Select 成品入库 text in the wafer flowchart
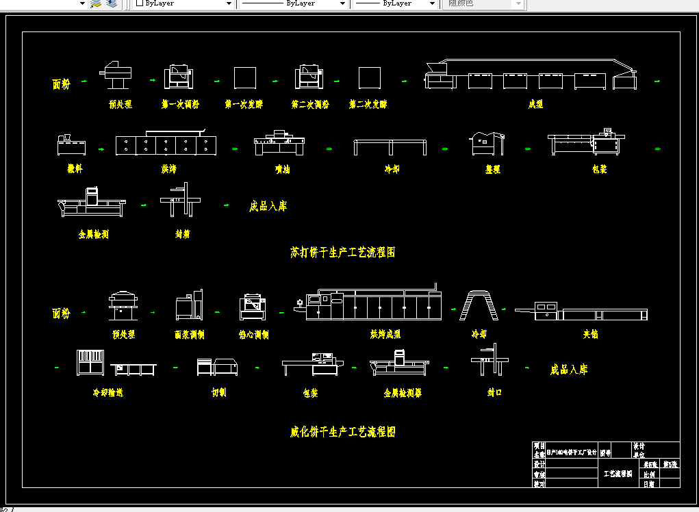This screenshot has height=512, width=699. pos(569,370)
